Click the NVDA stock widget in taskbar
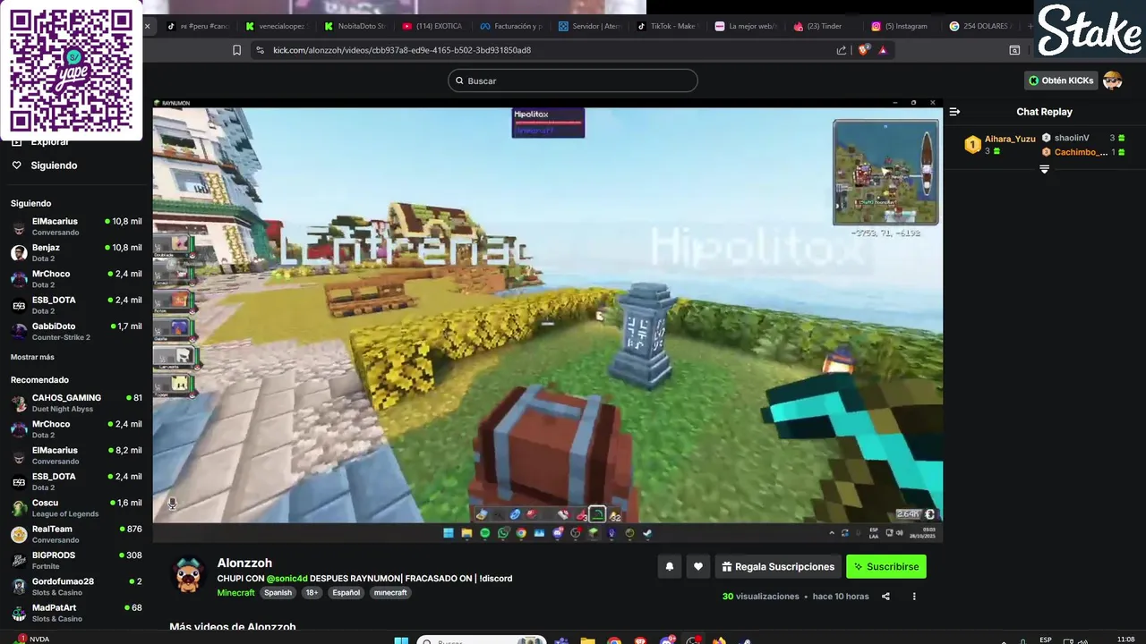Image resolution: width=1146 pixels, height=644 pixels. point(33,639)
